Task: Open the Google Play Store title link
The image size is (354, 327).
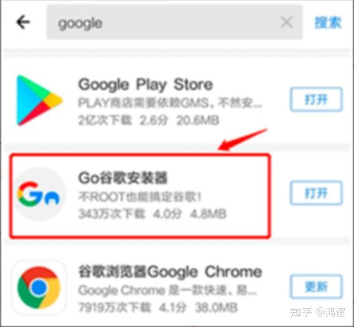Action: click(146, 84)
